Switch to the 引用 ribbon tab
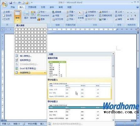 43,7
